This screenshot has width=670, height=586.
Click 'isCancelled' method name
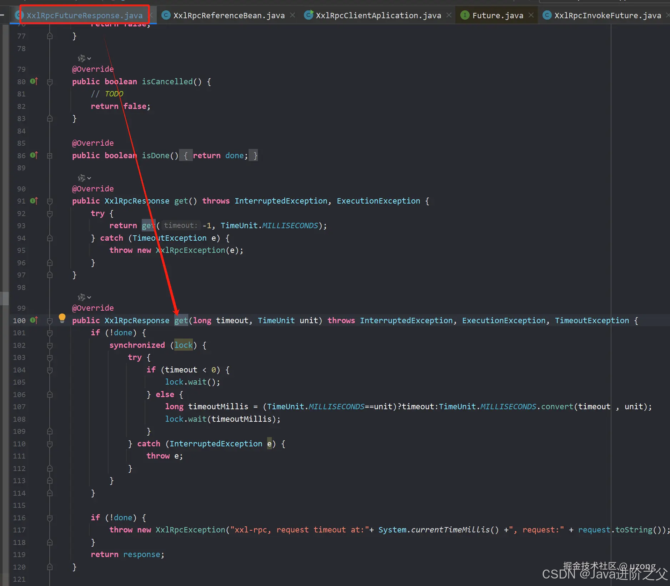(x=167, y=81)
